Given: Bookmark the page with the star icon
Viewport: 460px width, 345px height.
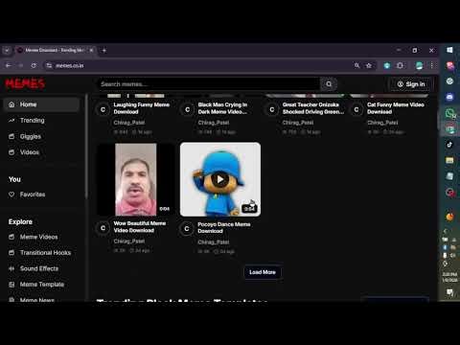Looking at the screenshot, I should coord(369,65).
